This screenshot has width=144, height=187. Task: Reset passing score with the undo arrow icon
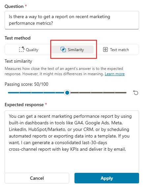point(136,93)
